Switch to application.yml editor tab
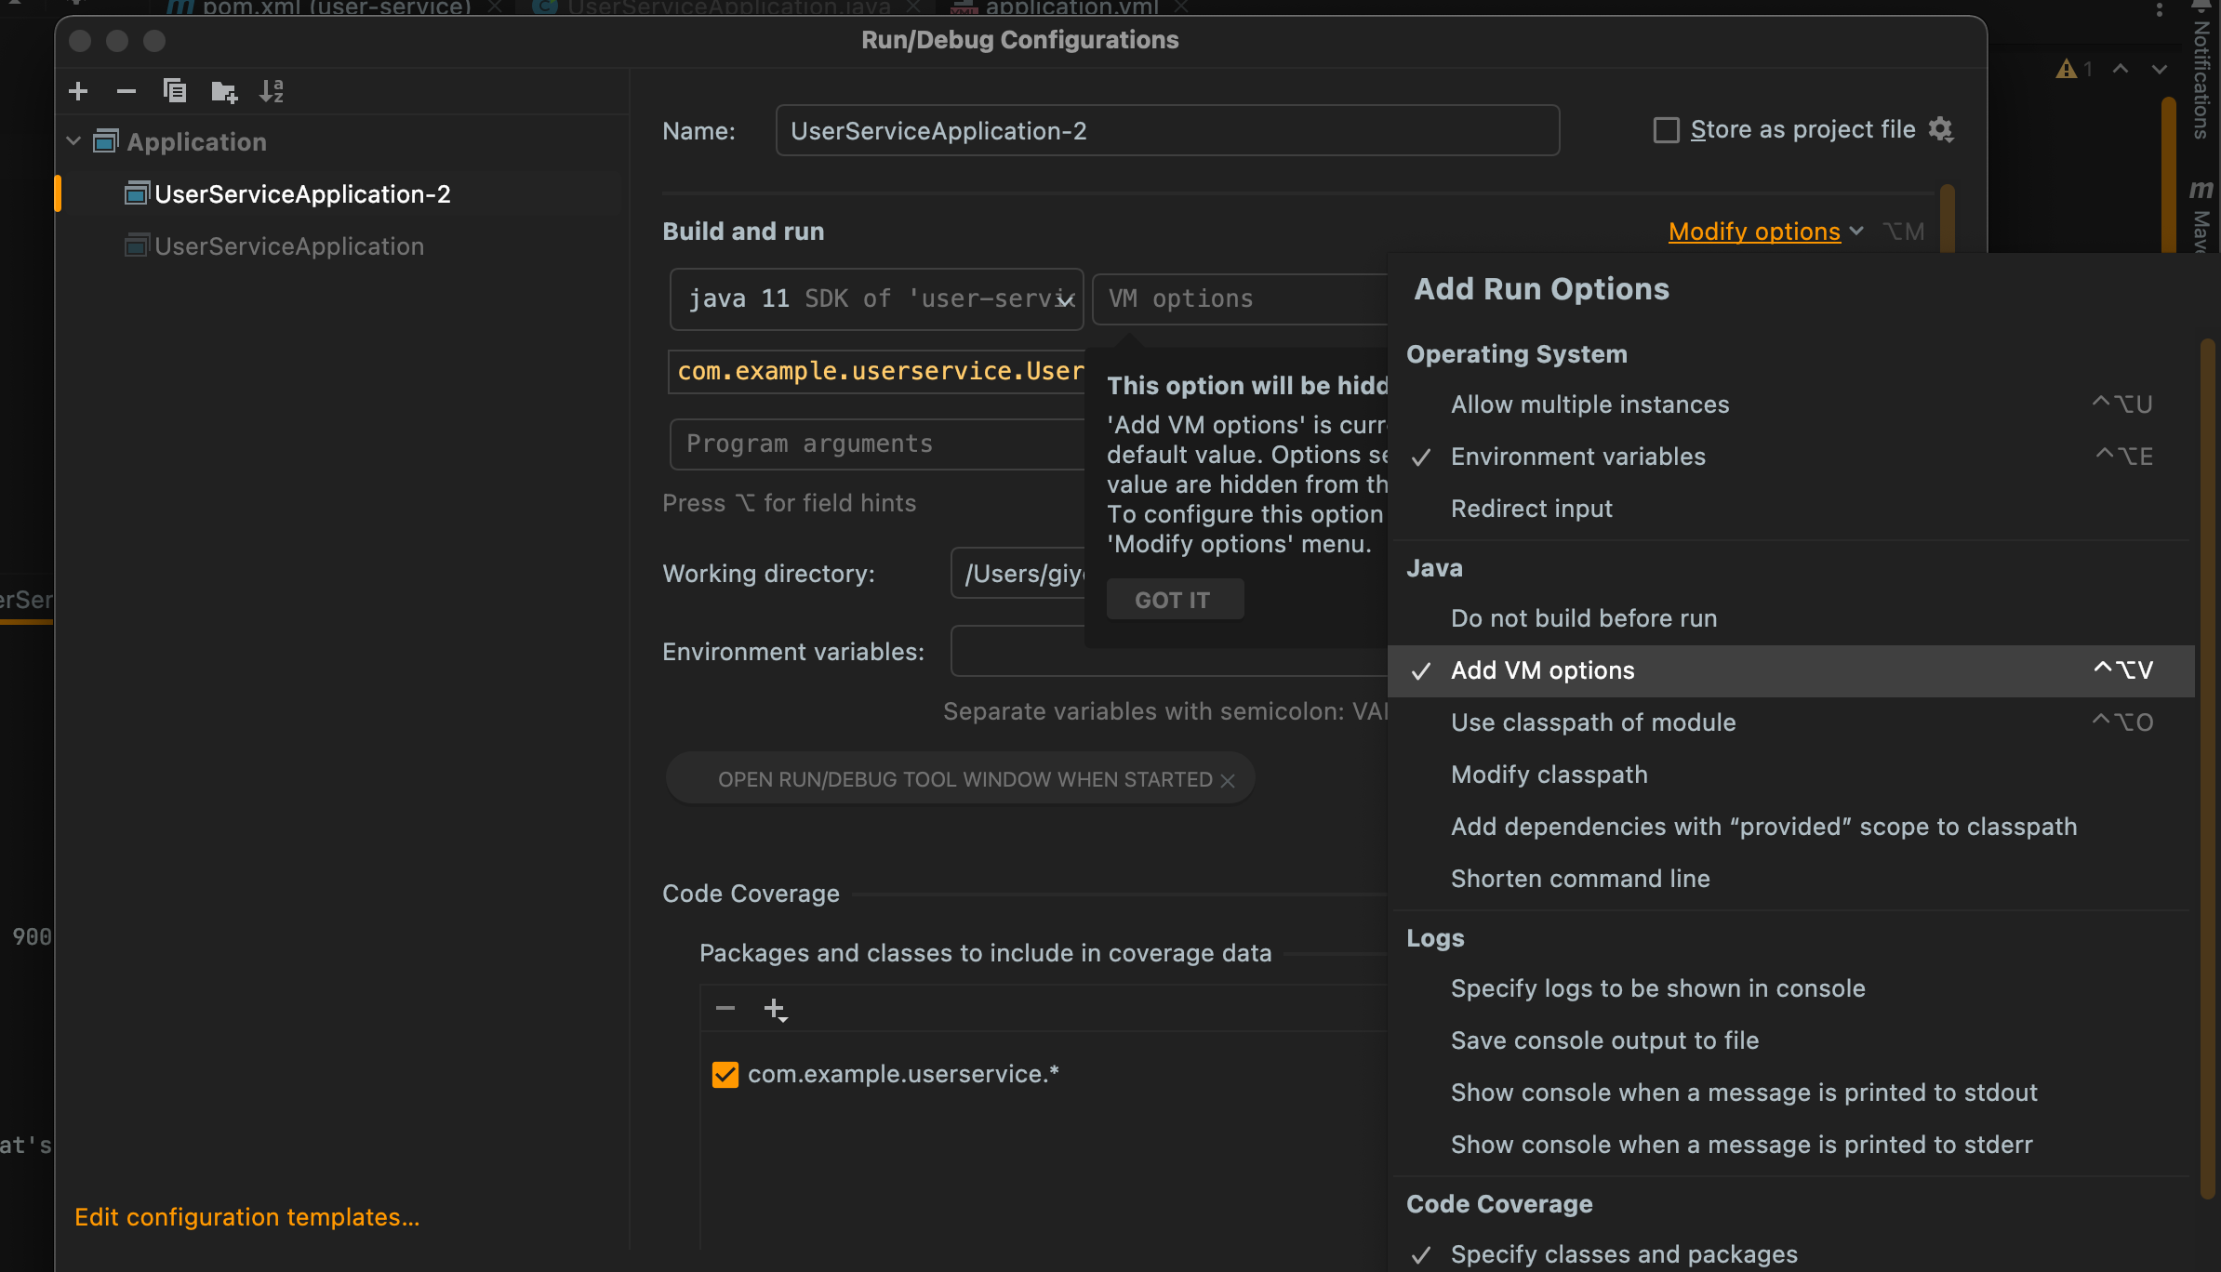2221x1272 pixels. coord(1071,8)
